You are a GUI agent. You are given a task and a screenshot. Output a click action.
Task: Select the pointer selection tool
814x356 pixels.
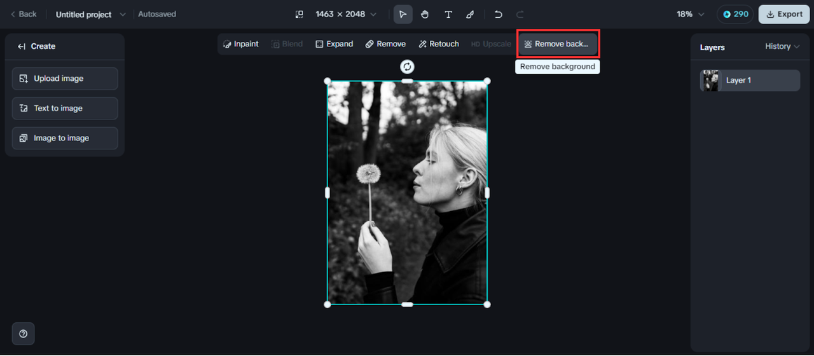[x=403, y=14]
